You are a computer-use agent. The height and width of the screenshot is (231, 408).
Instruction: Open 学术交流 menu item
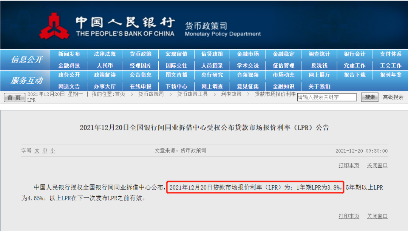(248, 66)
